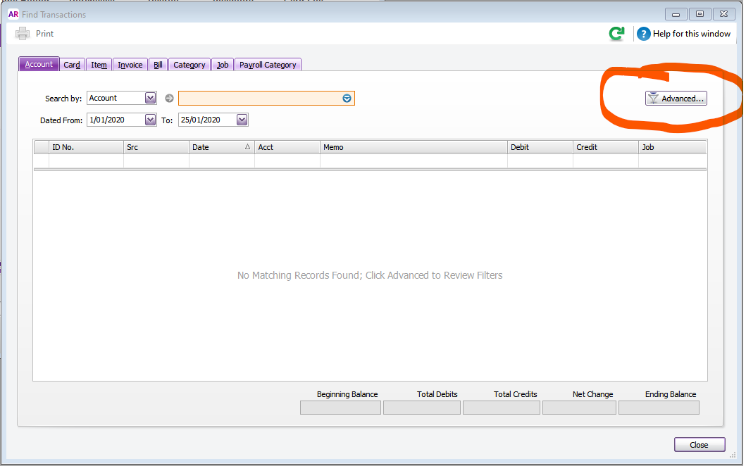
Task: Click the Close button
Action: 699,444
